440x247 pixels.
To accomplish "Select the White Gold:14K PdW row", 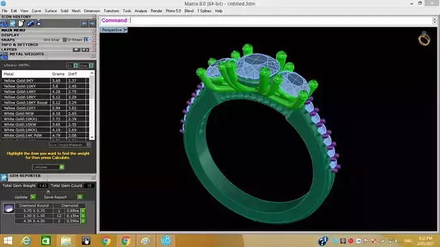I will tap(46, 135).
